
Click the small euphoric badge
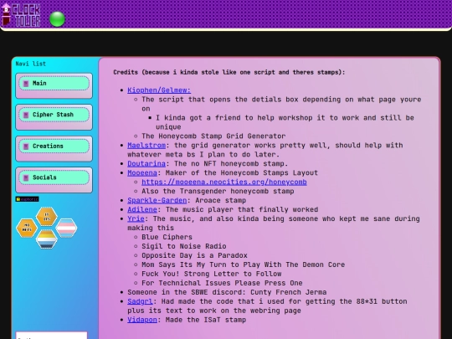pos(27,199)
